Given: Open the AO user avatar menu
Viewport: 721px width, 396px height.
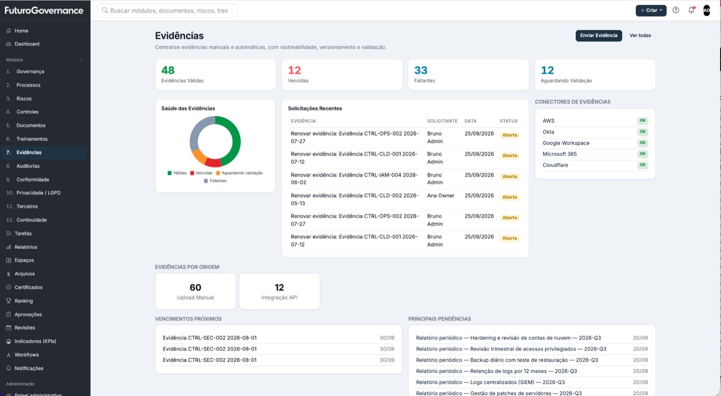Looking at the screenshot, I should [x=706, y=10].
